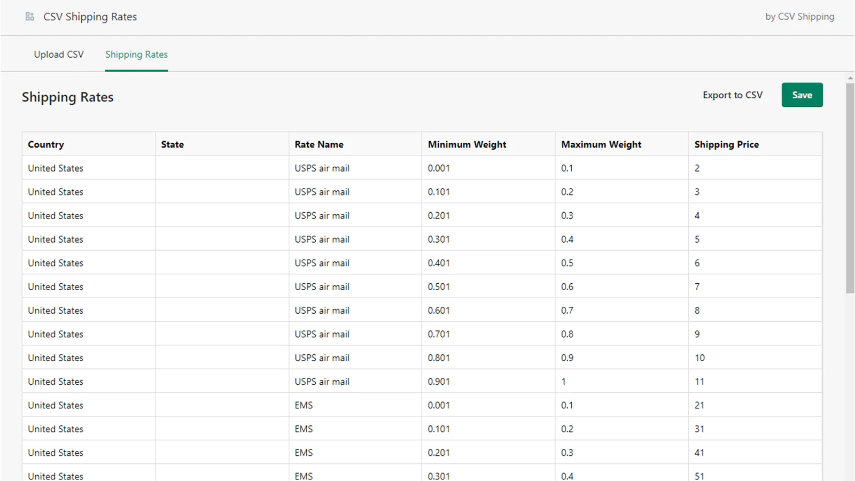The image size is (855, 481).
Task: Click the Maximum Weight cell showing 0.7
Action: [x=567, y=311]
